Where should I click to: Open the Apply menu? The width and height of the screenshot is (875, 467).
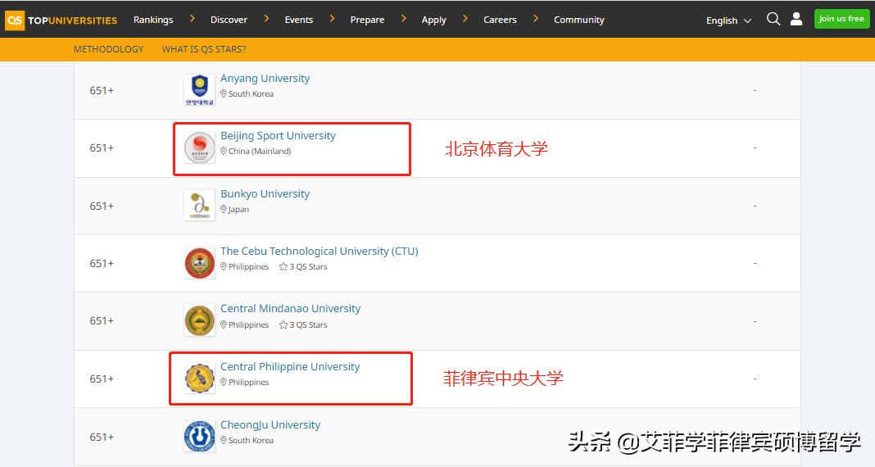click(434, 20)
